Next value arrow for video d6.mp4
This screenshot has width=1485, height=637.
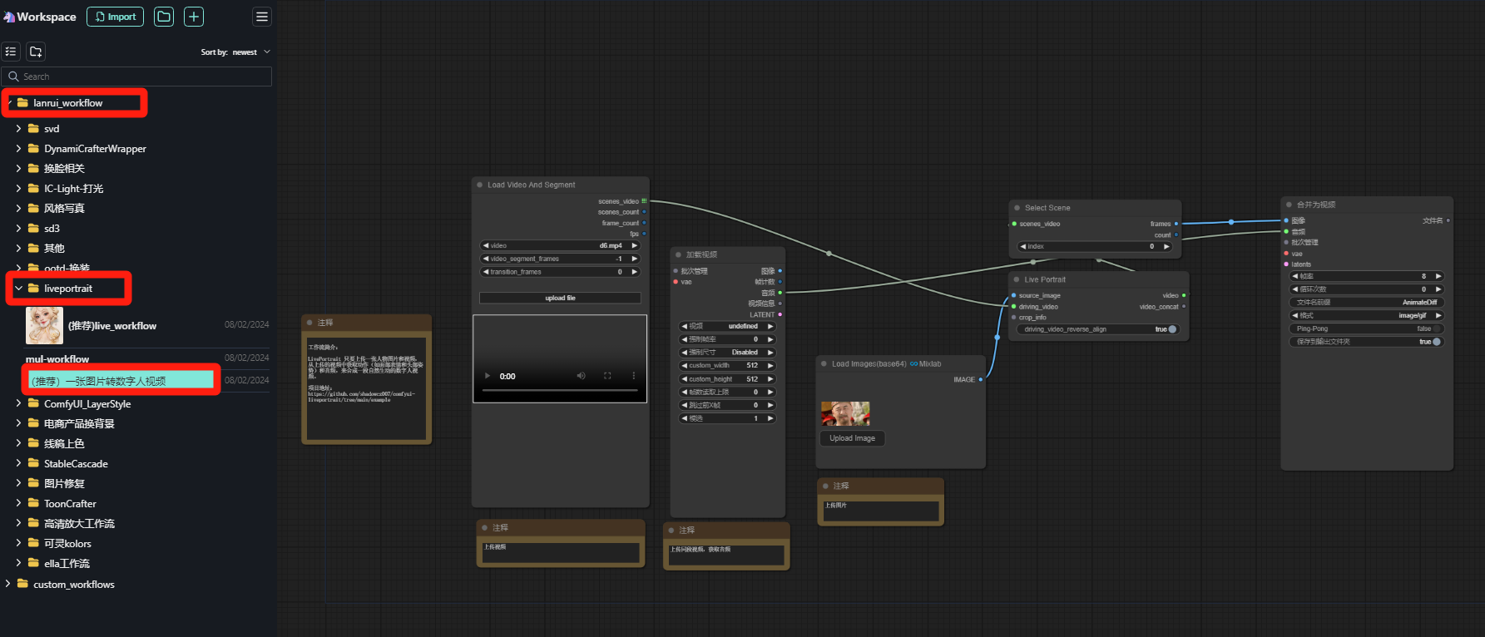pyautogui.click(x=634, y=246)
